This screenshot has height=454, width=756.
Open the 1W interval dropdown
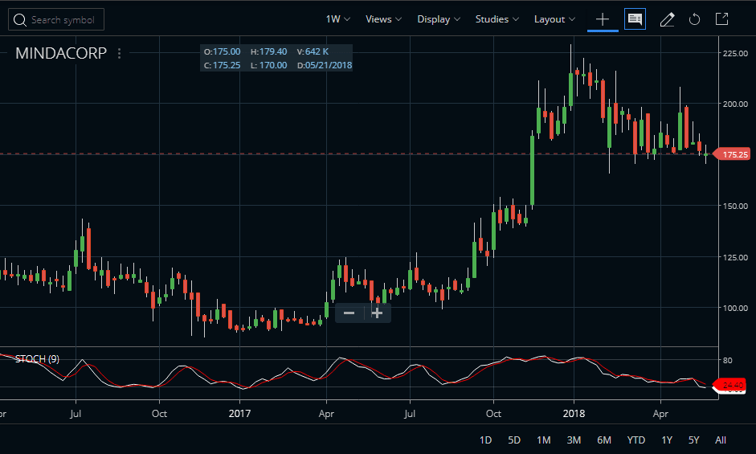(338, 19)
